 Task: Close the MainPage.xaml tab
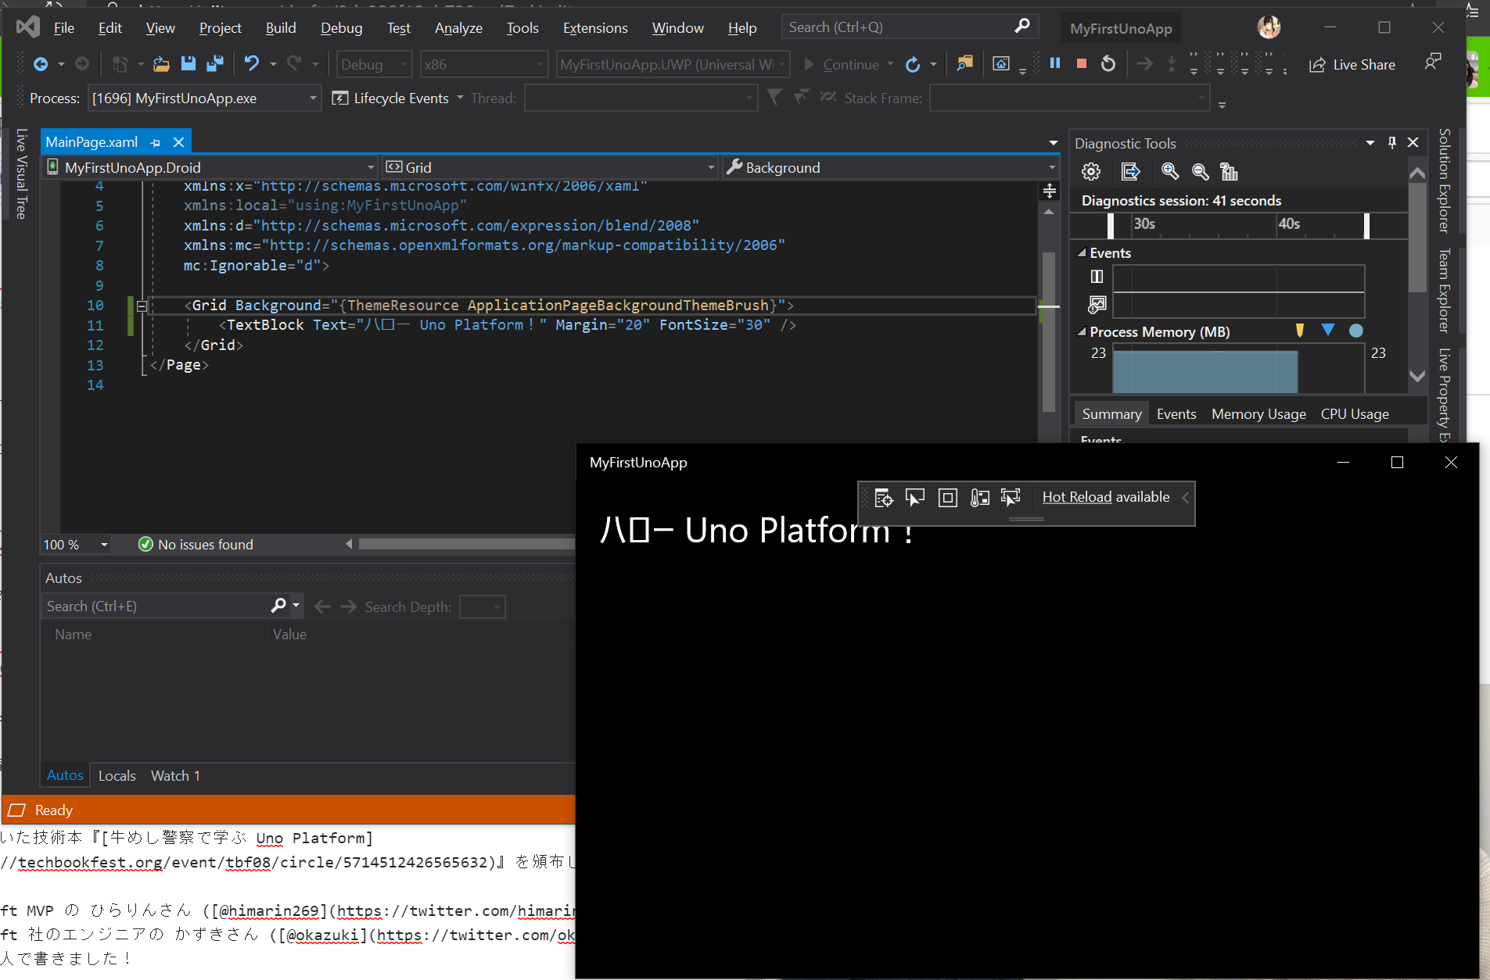178,142
